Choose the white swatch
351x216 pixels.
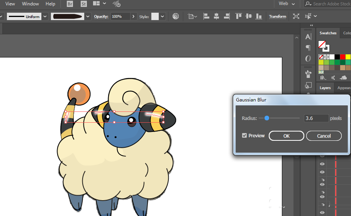pyautogui.click(x=332, y=57)
